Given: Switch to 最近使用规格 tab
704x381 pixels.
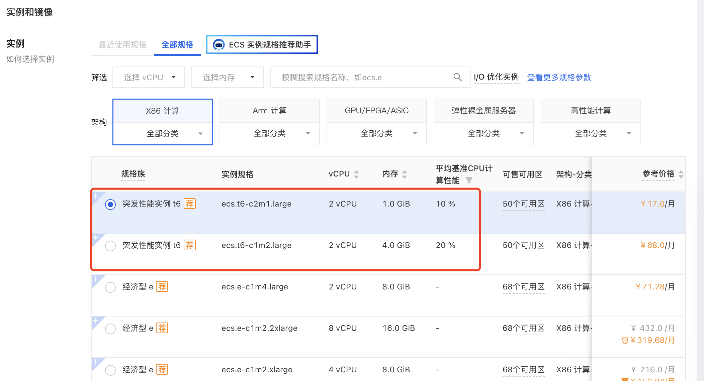Looking at the screenshot, I should (122, 44).
